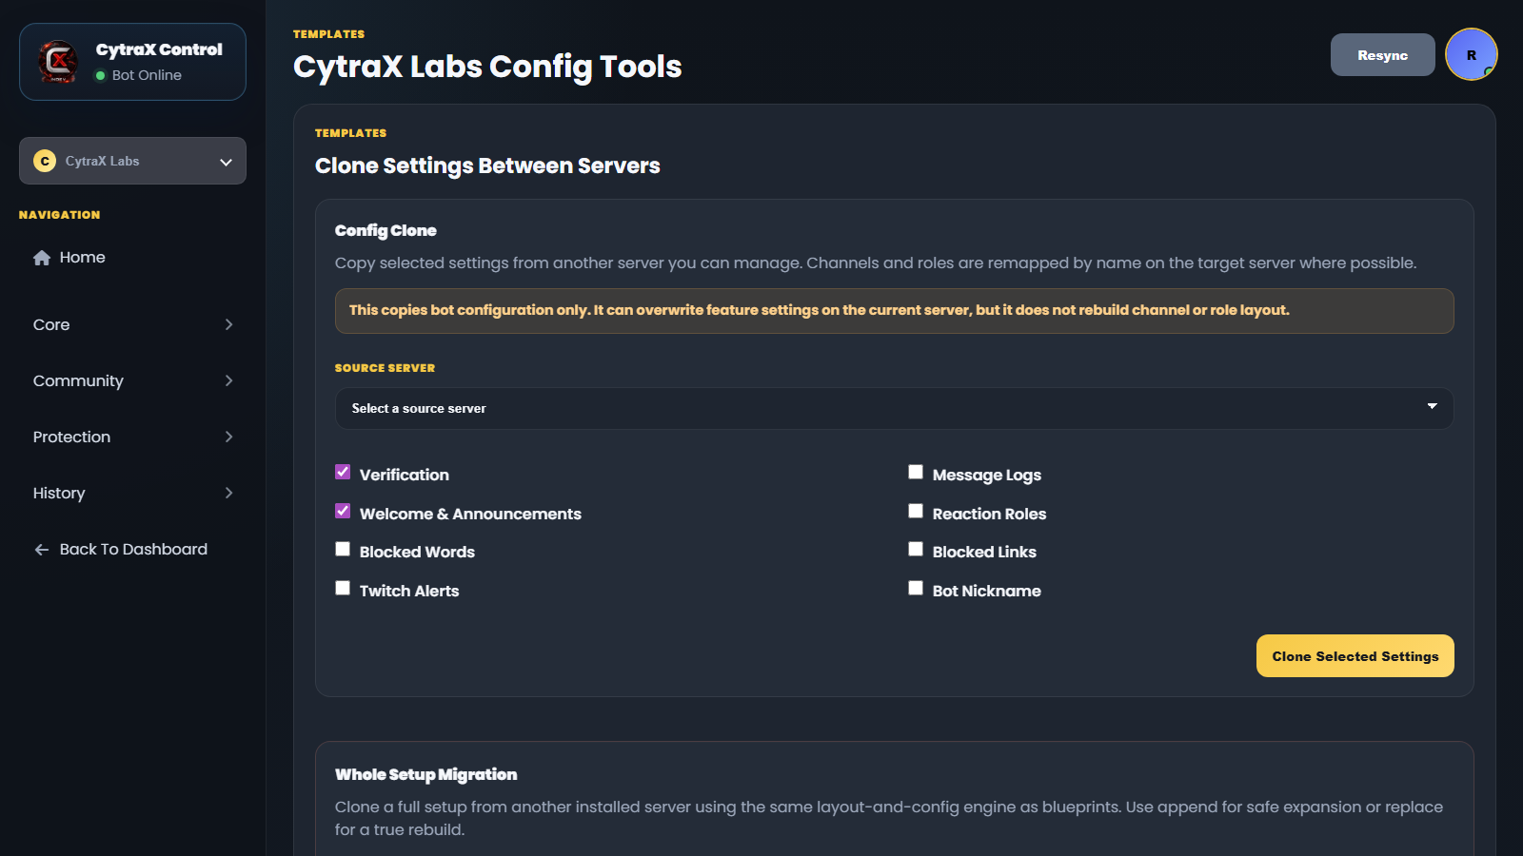Expand the Core section chevron
This screenshot has width=1523, height=856.
(x=228, y=325)
